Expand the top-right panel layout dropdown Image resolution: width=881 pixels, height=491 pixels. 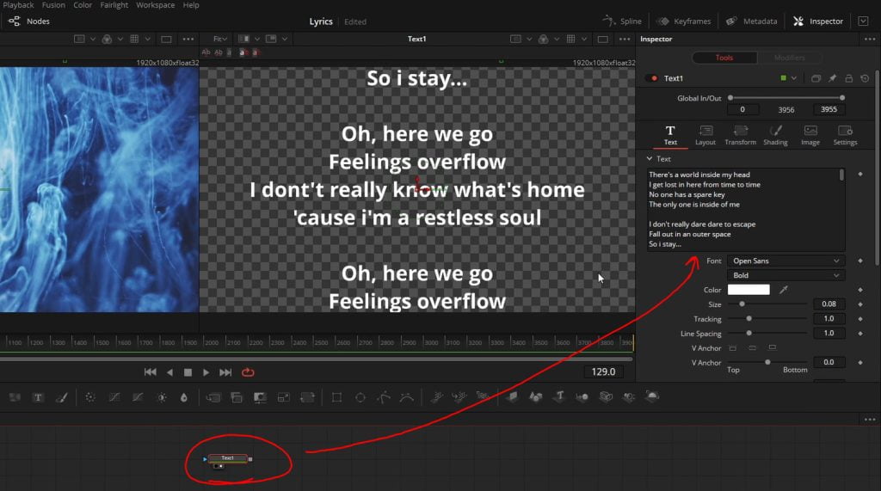[x=864, y=21]
